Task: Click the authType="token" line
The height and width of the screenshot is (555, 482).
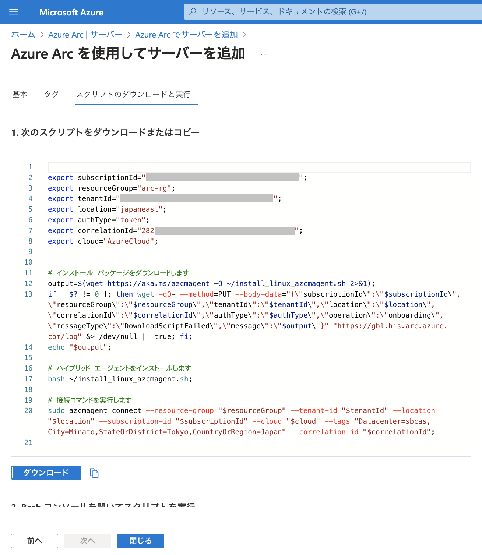Action: (x=99, y=220)
